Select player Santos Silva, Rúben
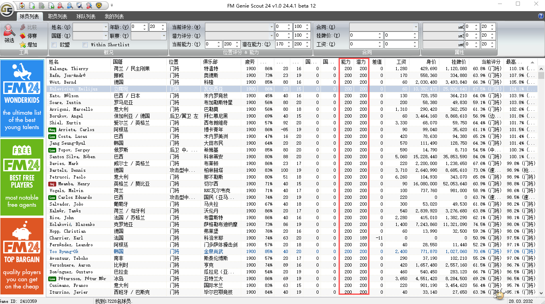Image resolution: width=545 pixels, height=304 pixels. 72,157
